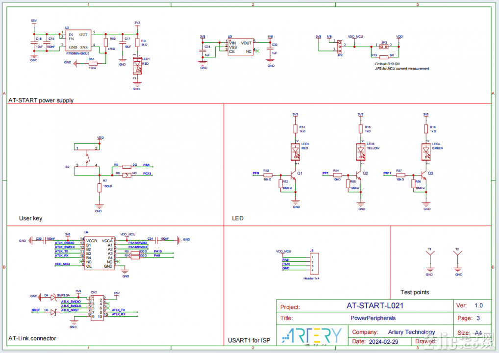Select the ATLK_NRST net label

pos(70,310)
